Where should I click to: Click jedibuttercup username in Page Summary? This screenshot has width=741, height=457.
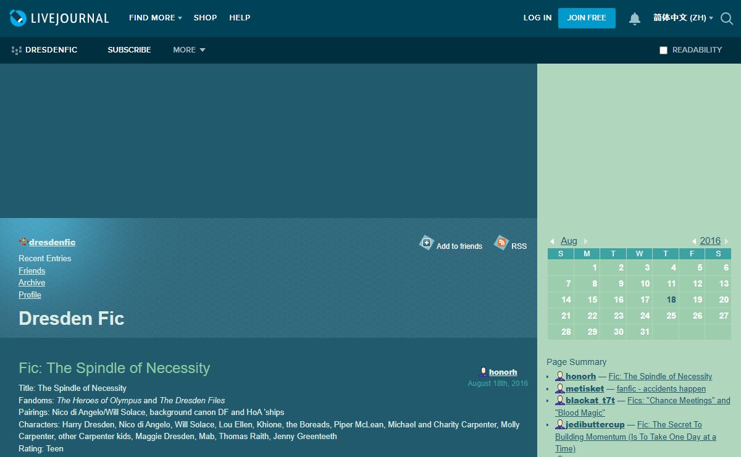click(x=595, y=424)
